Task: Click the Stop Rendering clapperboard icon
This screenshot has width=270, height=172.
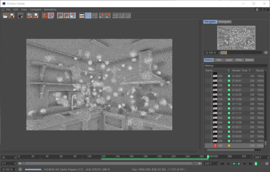Action: point(20,16)
